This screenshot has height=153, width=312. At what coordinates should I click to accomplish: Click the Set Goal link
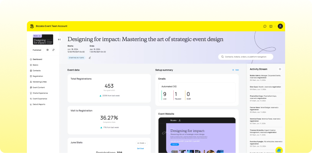pos(140,148)
